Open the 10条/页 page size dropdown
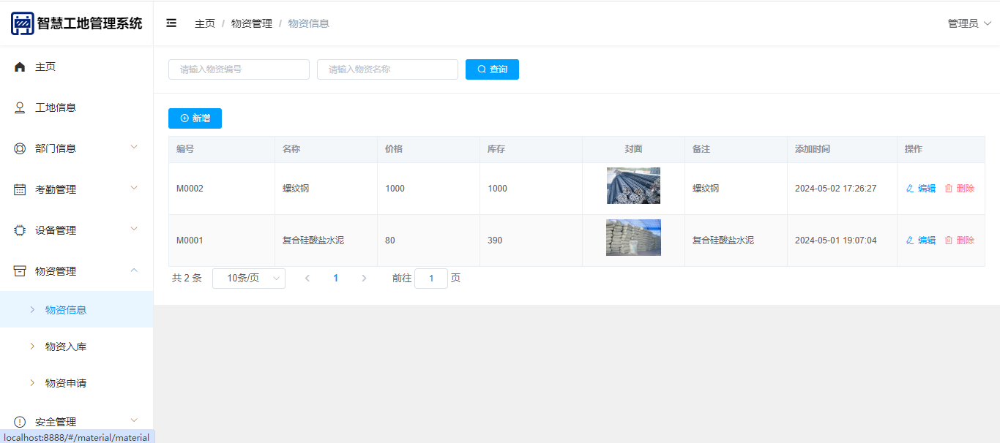 pos(248,279)
